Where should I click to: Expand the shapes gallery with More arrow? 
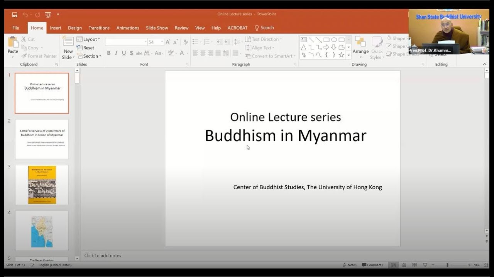(x=349, y=55)
